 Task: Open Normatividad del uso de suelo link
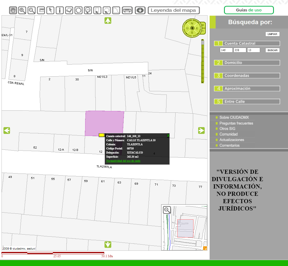click(x=123, y=161)
